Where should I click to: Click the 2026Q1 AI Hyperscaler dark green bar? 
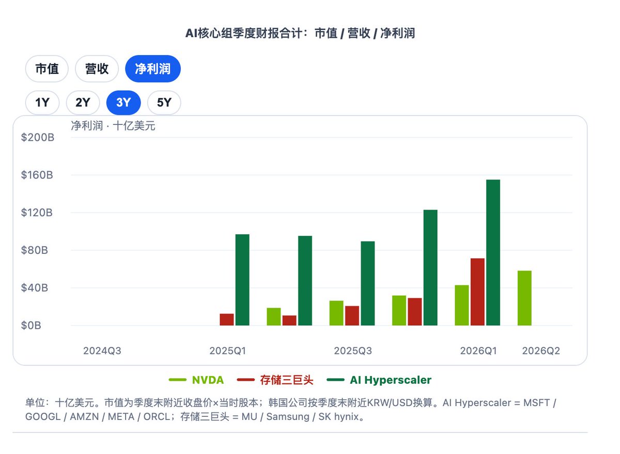coord(493,253)
